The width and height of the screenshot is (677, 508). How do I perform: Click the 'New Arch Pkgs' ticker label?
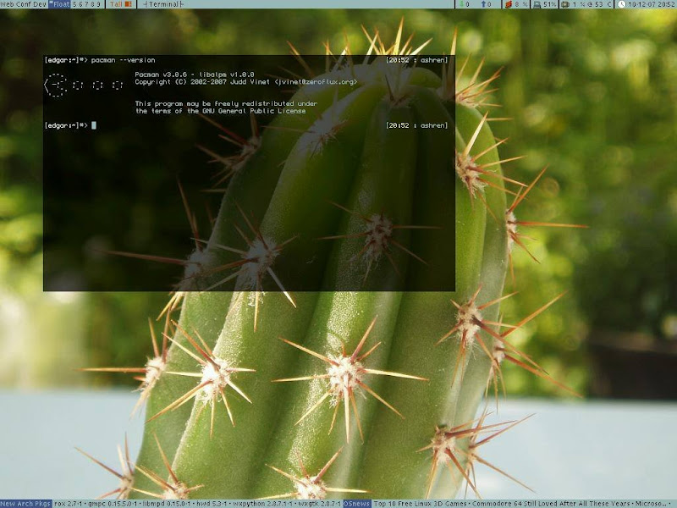tap(25, 504)
